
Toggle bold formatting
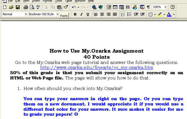pos(75,14)
